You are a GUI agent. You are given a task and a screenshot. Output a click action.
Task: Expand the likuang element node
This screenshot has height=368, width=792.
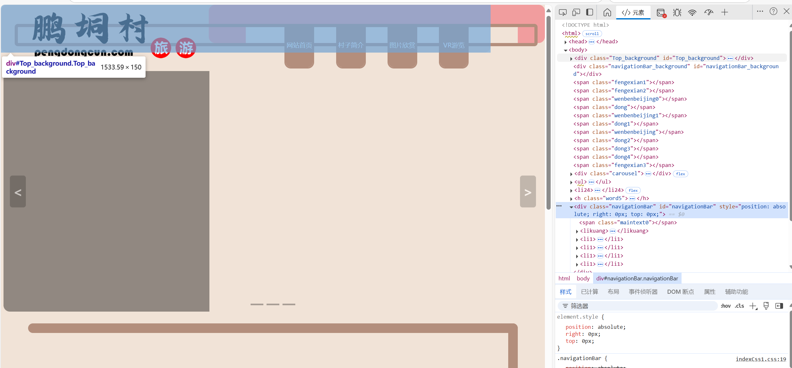click(577, 231)
